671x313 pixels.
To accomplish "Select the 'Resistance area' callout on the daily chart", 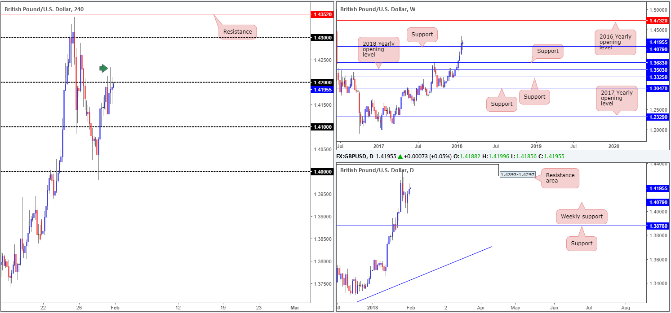I will coord(560,178).
